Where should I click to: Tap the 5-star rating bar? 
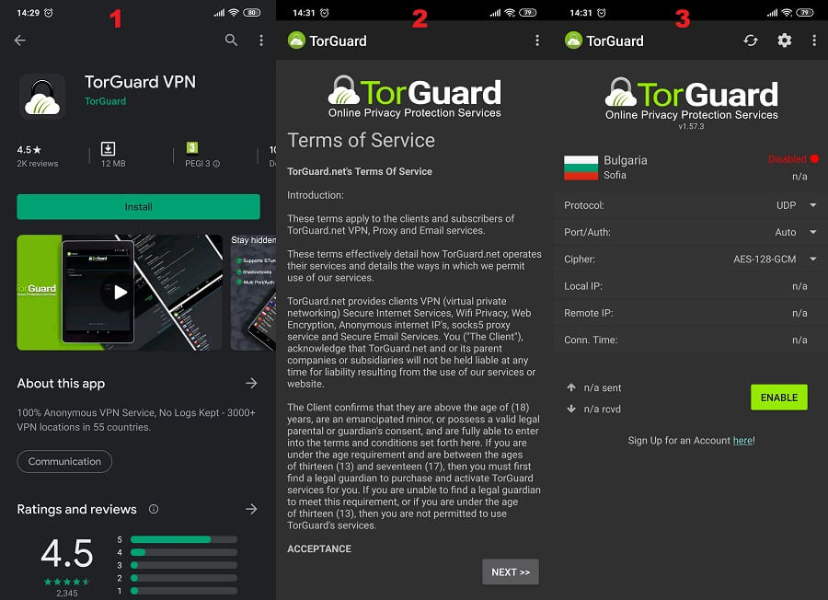tap(184, 539)
